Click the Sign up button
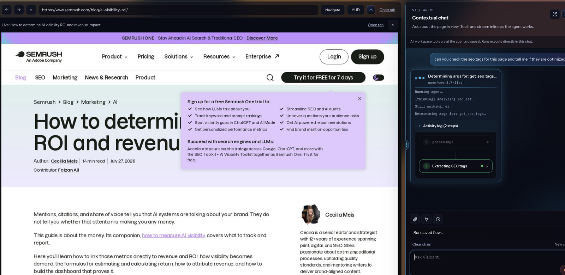This screenshot has width=565, height=275. pyautogui.click(x=367, y=57)
